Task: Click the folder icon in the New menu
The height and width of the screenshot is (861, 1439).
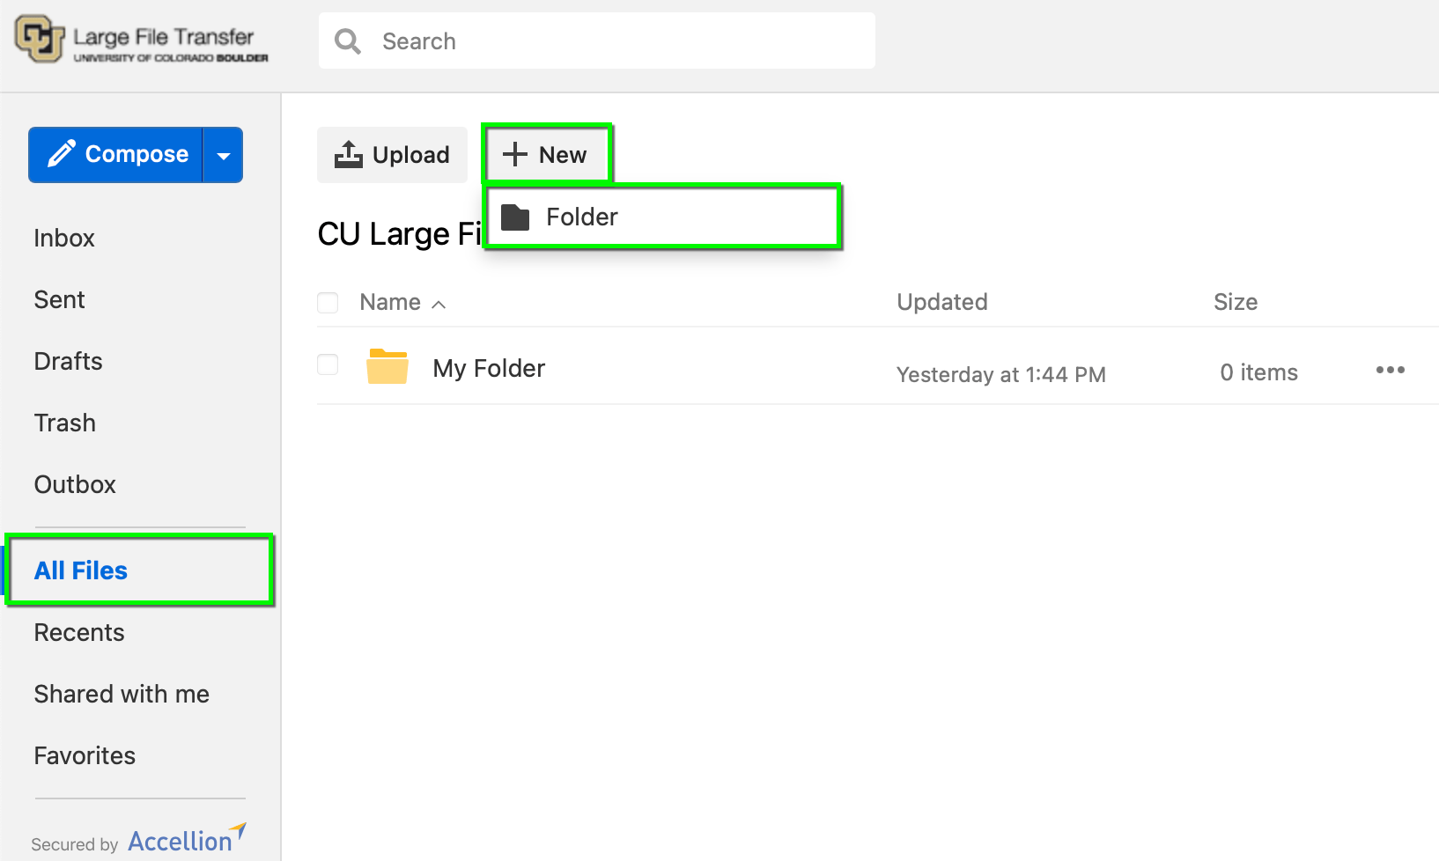Action: (515, 216)
